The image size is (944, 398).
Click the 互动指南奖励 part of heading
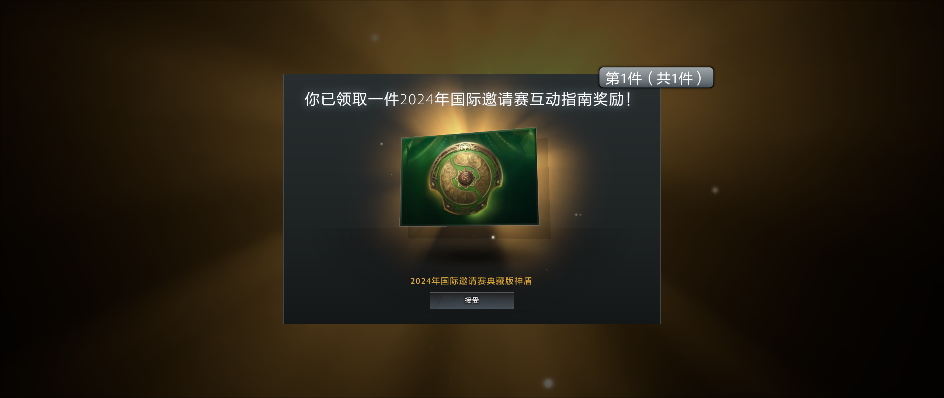[576, 99]
